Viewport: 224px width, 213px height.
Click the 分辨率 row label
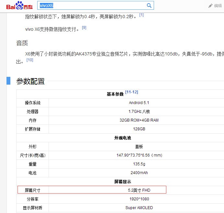pos(32,199)
